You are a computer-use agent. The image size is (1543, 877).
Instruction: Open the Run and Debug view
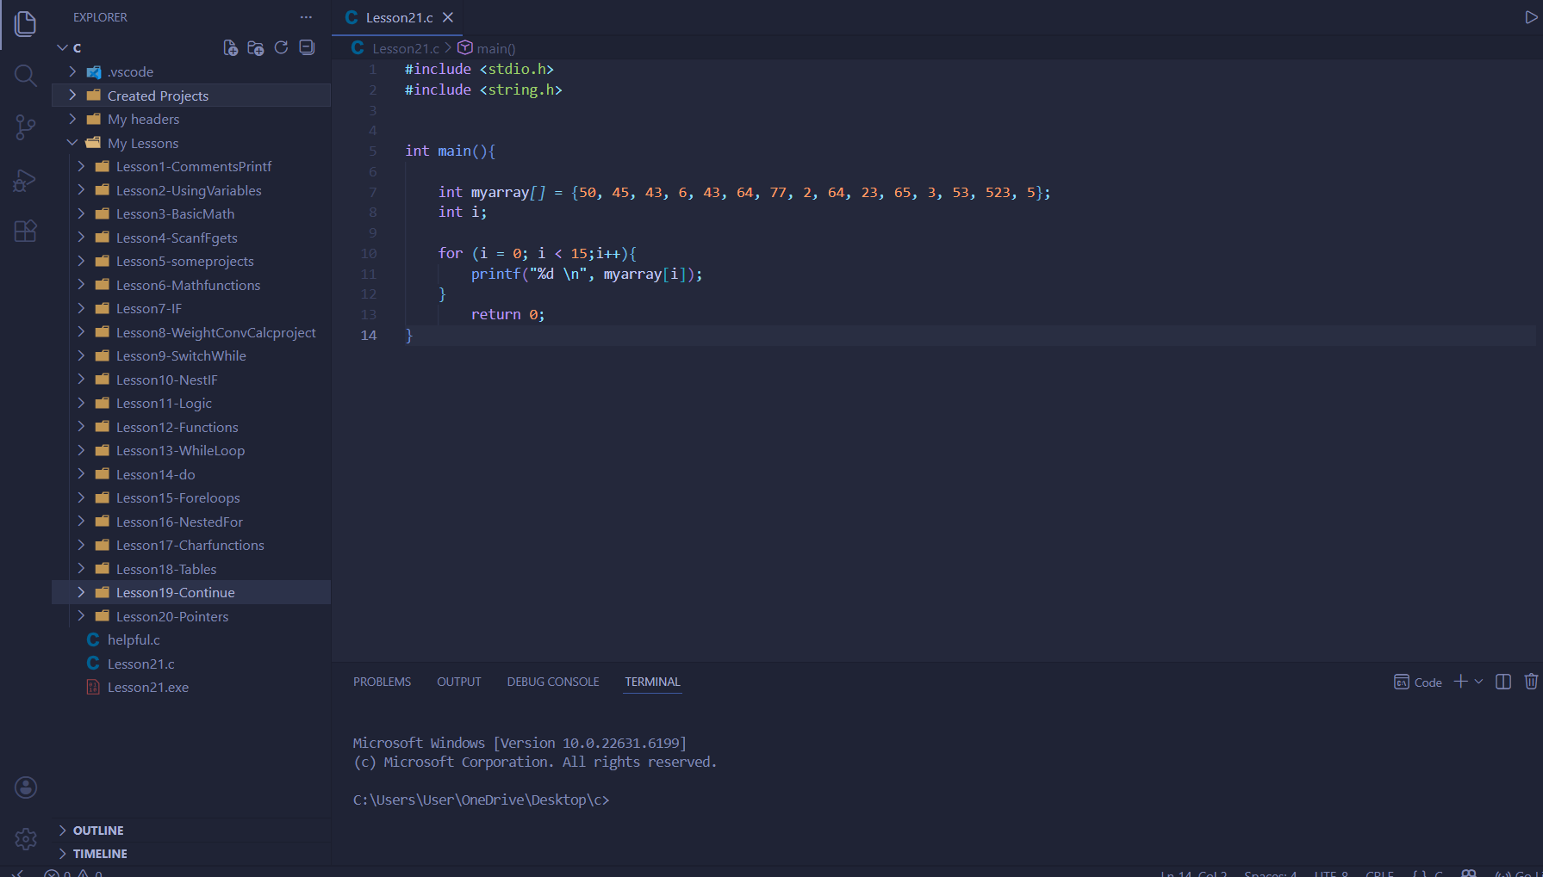pyautogui.click(x=25, y=180)
